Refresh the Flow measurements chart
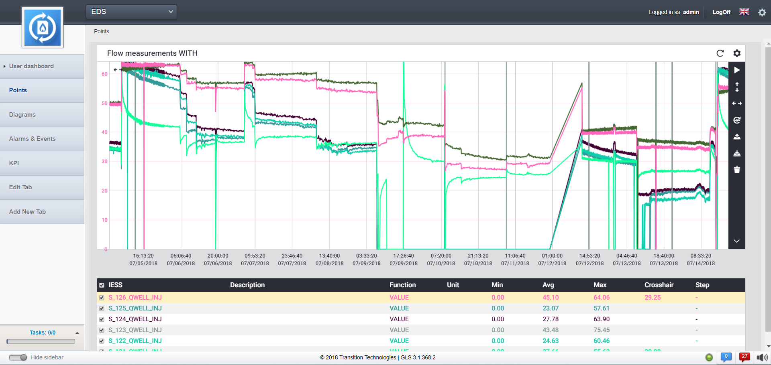The image size is (771, 365). click(x=720, y=53)
